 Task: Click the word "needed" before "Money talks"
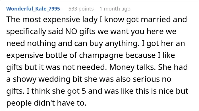[92, 67]
